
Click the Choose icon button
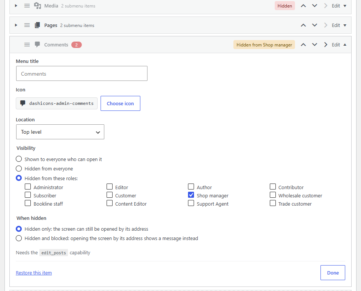(x=120, y=103)
